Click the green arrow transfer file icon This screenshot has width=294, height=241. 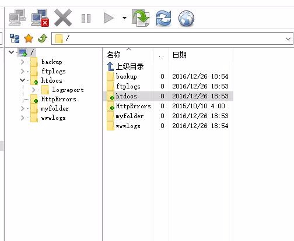coord(141,18)
